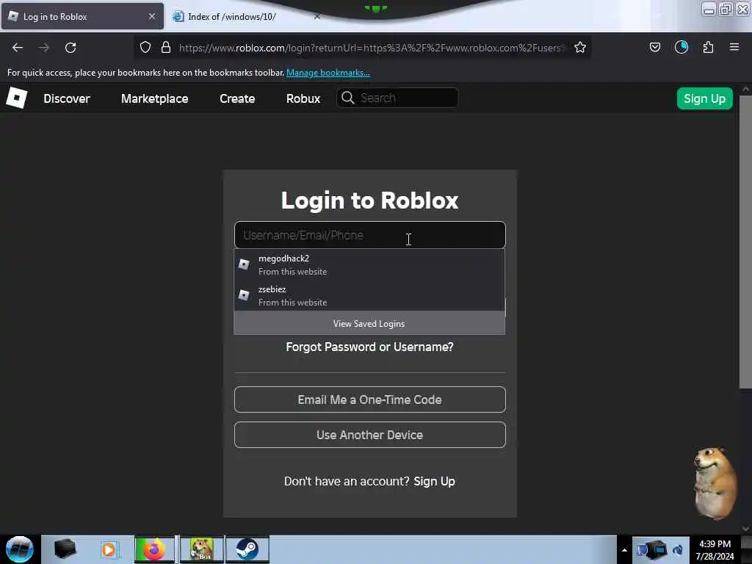Viewport: 752px width, 564px height.
Task: Open the Robux menu item
Action: pos(303,98)
